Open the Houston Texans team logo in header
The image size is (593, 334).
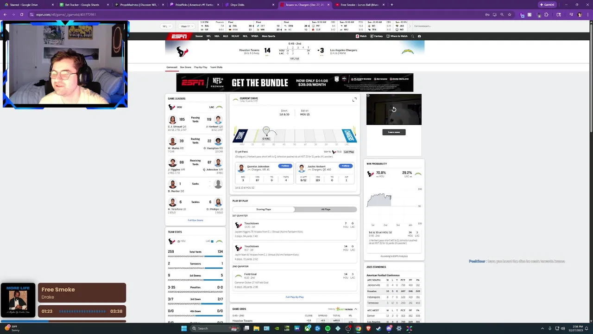click(183, 51)
